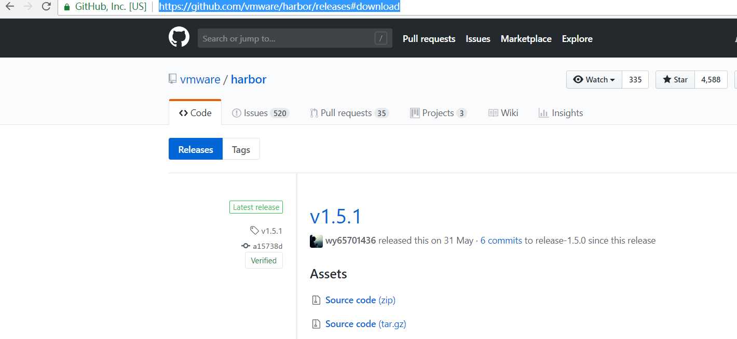This screenshot has width=737, height=339.
Task: Open the '6 commits' link
Action: point(501,241)
